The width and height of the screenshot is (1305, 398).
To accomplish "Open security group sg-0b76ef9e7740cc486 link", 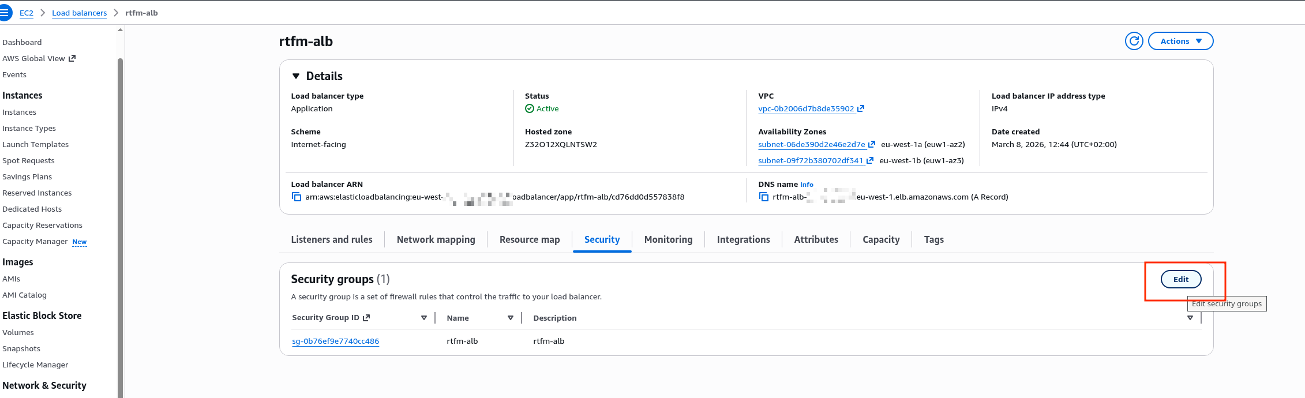I will pos(335,341).
